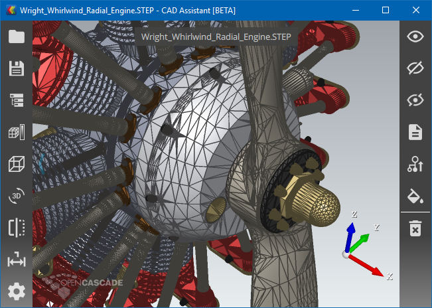Open properties document icon

[x=415, y=132]
